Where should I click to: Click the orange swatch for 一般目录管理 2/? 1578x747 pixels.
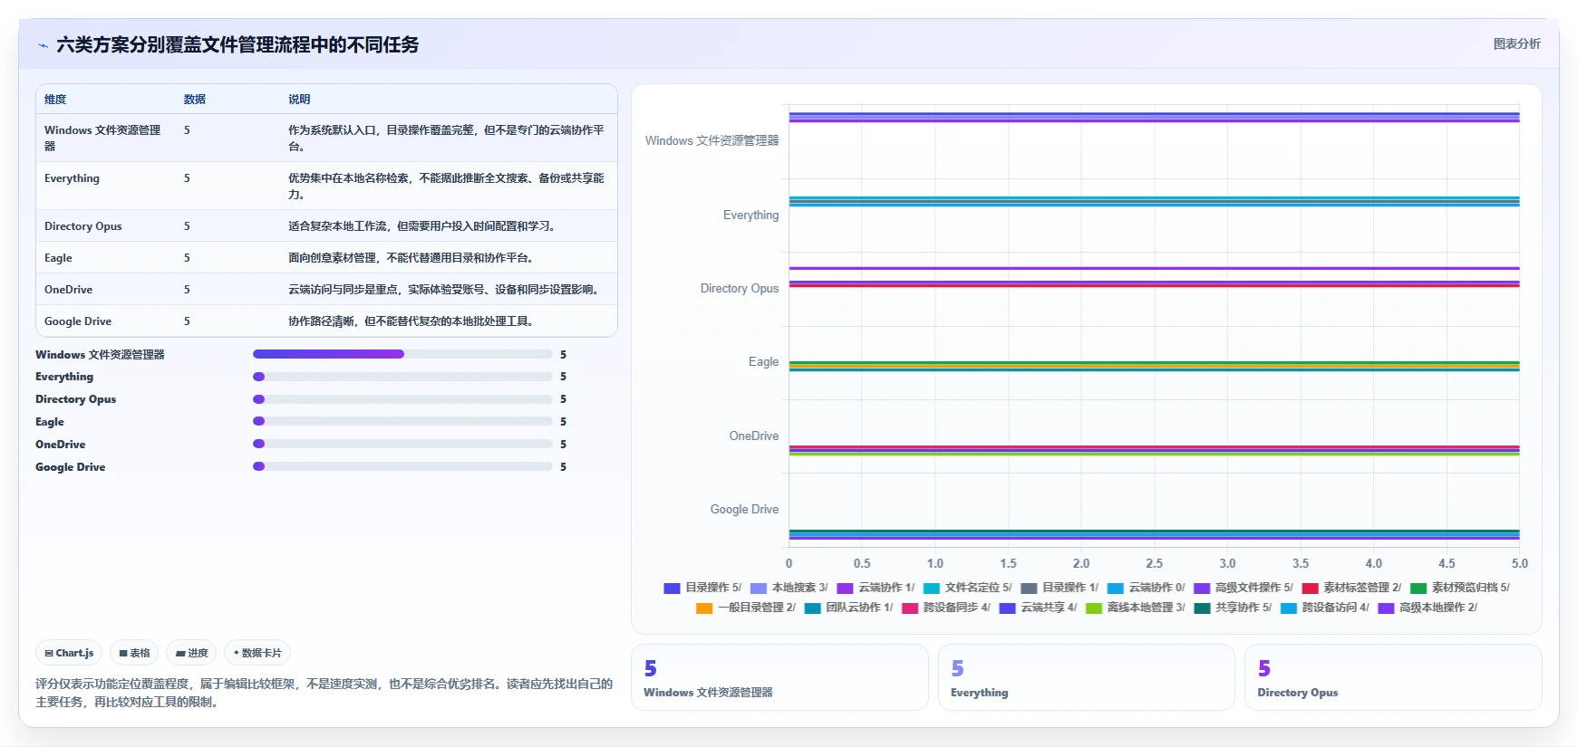click(x=704, y=608)
